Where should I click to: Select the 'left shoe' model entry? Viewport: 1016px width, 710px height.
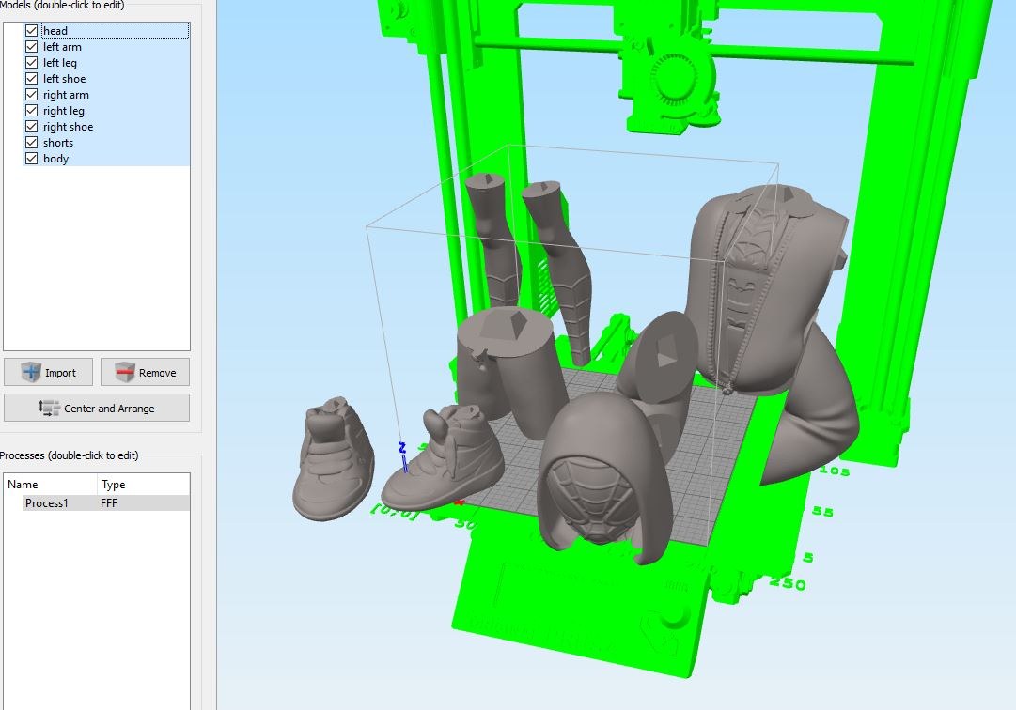pos(64,78)
